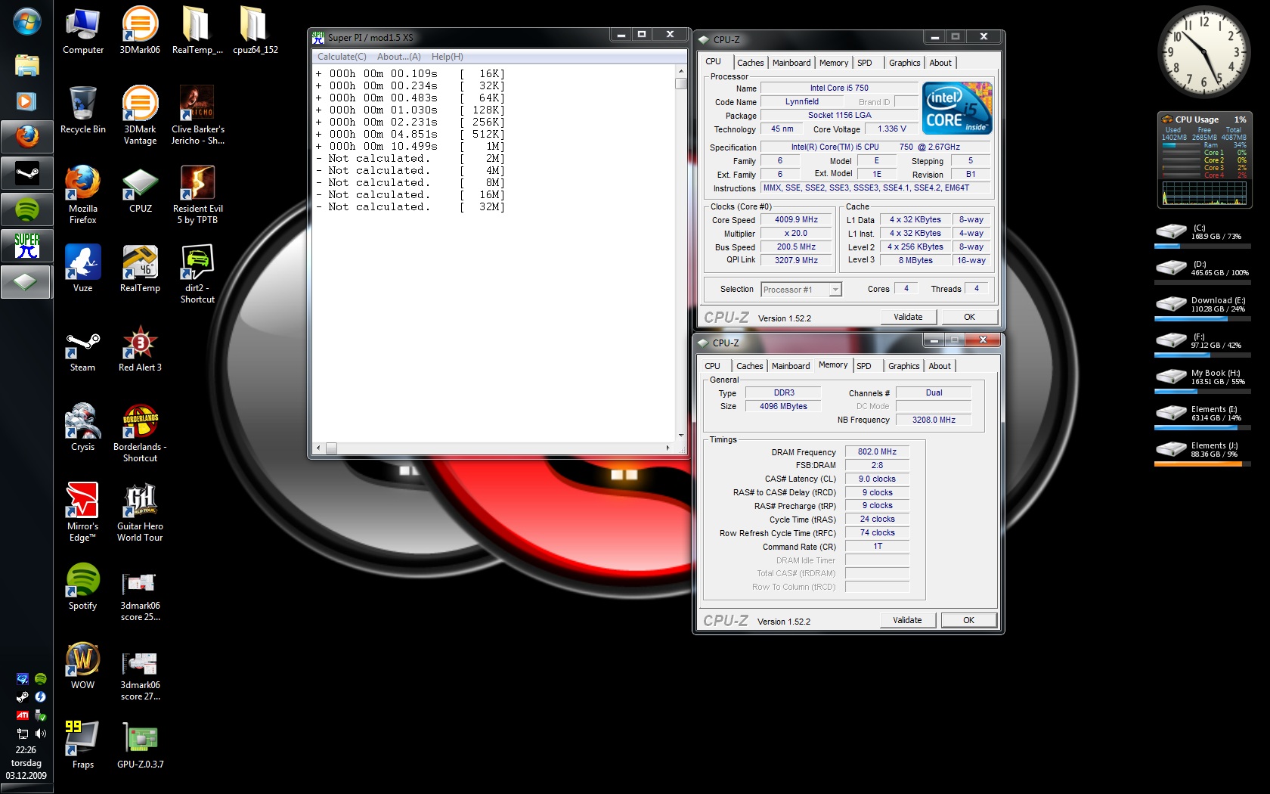Click the (C:) drive gadget entry
The image size is (1270, 794).
click(1202, 235)
